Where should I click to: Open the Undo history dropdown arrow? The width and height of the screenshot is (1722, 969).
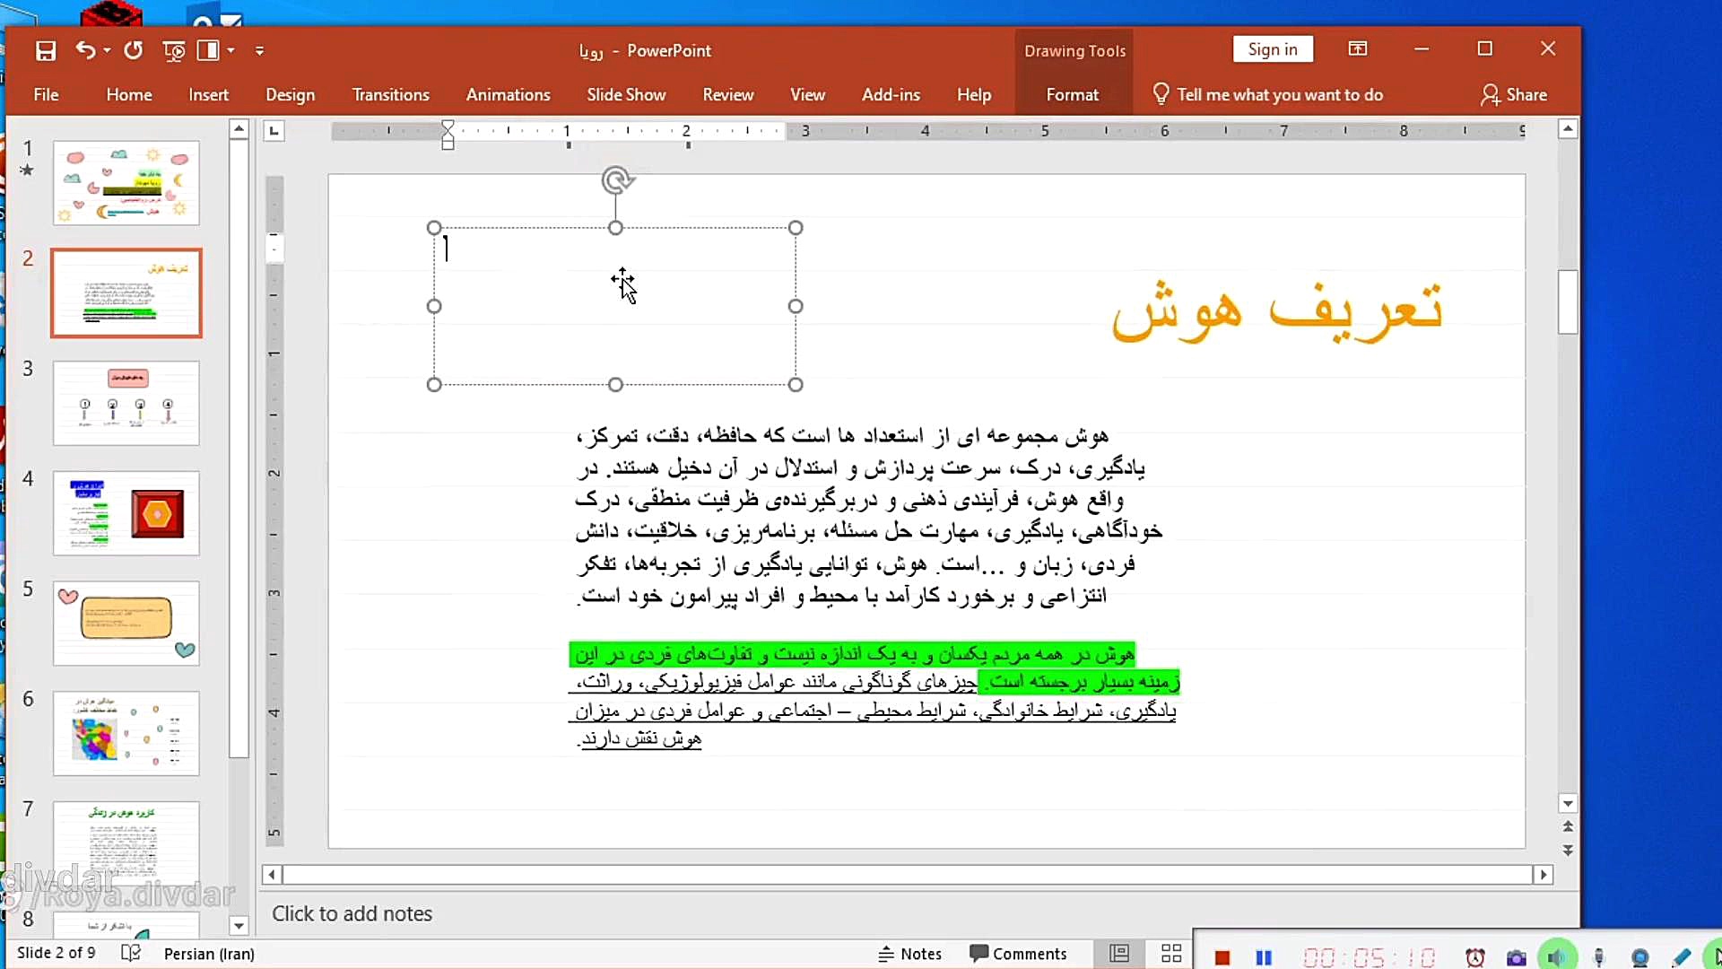click(x=107, y=50)
